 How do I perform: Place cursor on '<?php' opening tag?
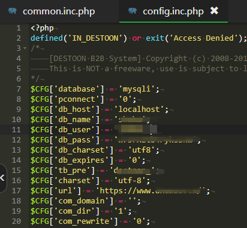pos(42,28)
